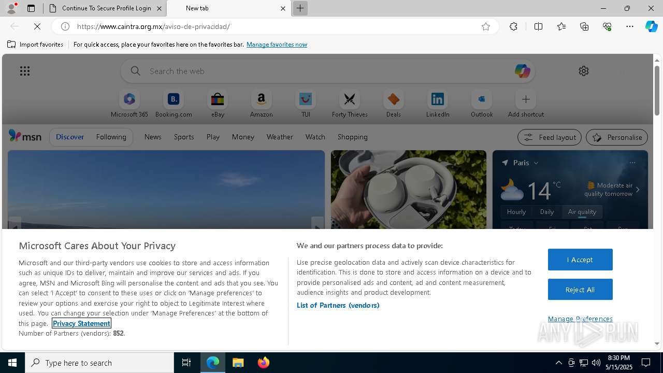The image size is (663, 373).
Task: Click the Add shortcut plus button
Action: click(526, 99)
